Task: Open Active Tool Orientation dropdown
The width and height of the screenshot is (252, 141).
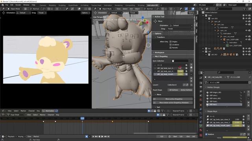Action: coord(181,25)
